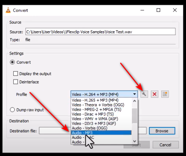This screenshot has height=156, width=186.
Task: Maximize the Convert window
Action: coord(158,10)
